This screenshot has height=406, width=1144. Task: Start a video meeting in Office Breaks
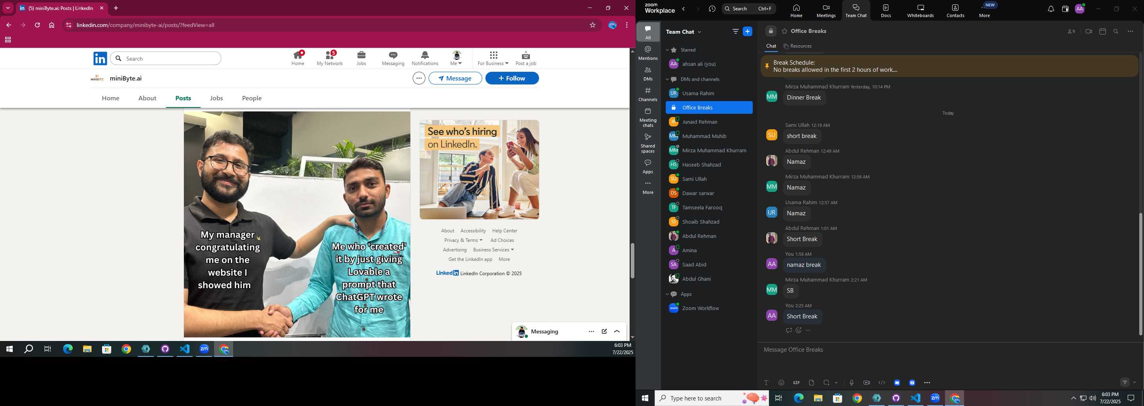click(1088, 31)
